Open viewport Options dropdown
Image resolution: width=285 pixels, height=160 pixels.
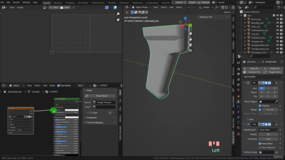(x=228, y=12)
